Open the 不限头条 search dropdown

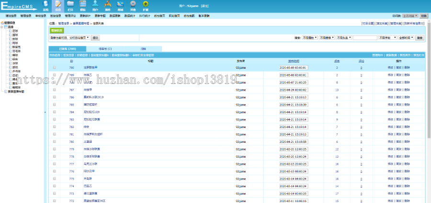344,38
